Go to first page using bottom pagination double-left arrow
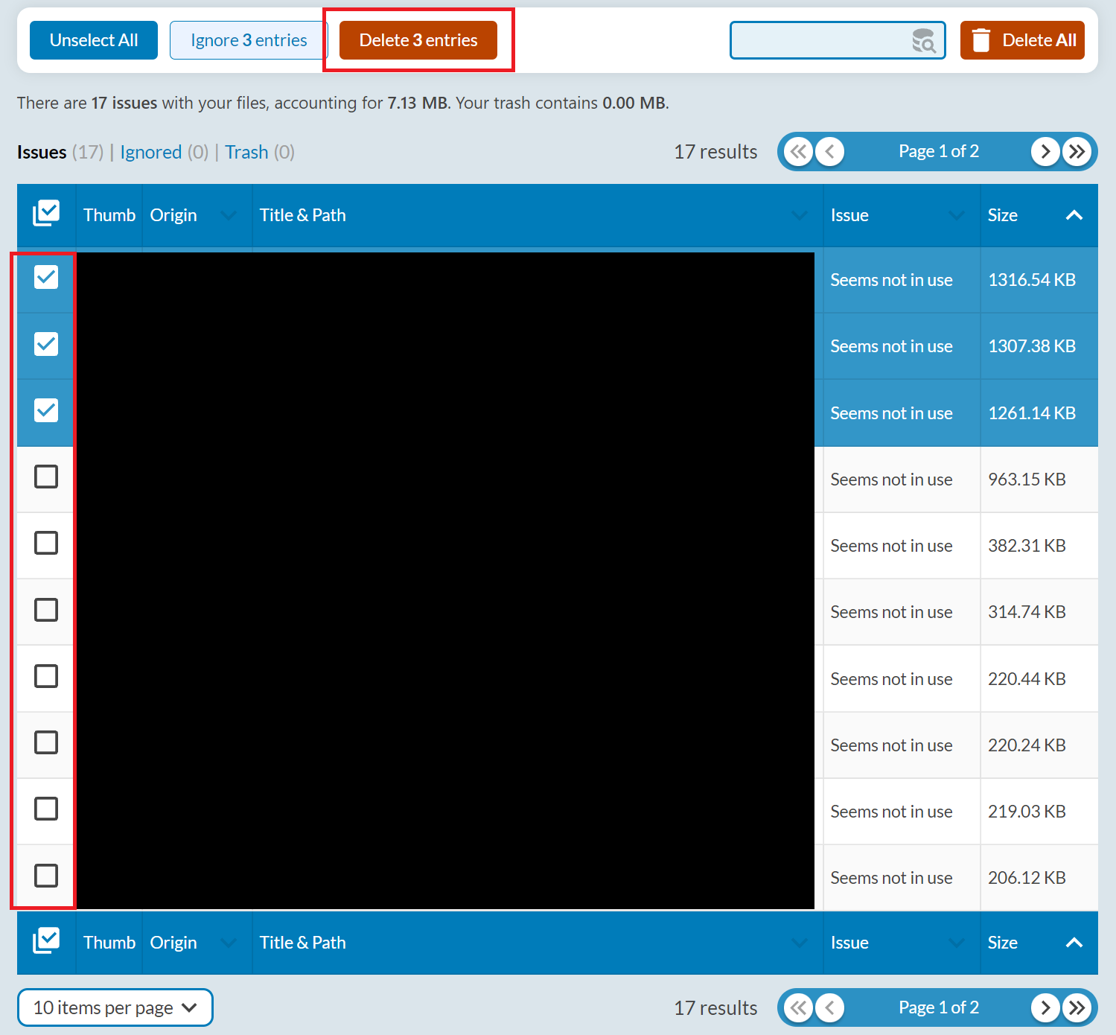The image size is (1116, 1035). (799, 1008)
